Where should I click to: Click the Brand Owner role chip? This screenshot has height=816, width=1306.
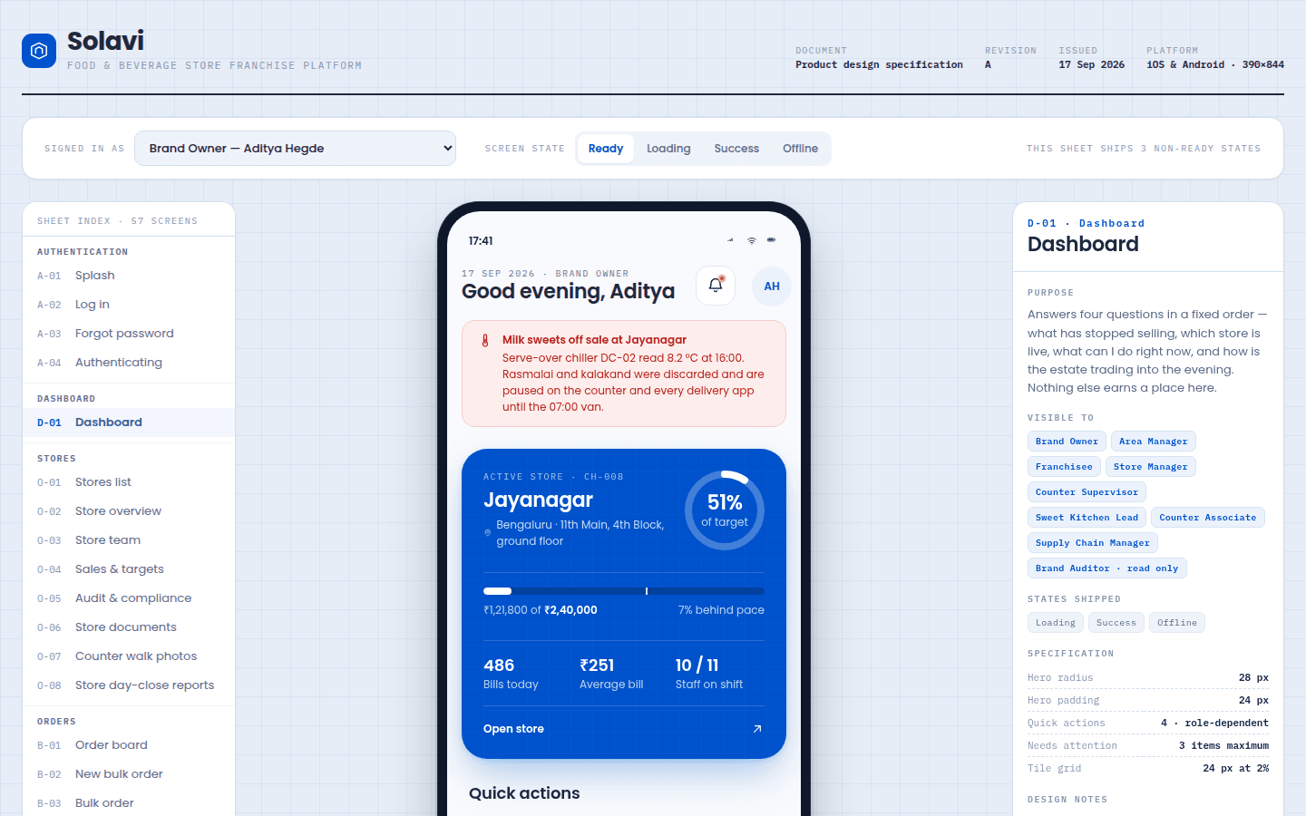(1067, 442)
